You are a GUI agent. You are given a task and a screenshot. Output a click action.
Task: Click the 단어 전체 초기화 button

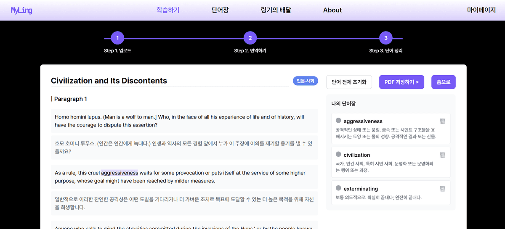pos(349,82)
